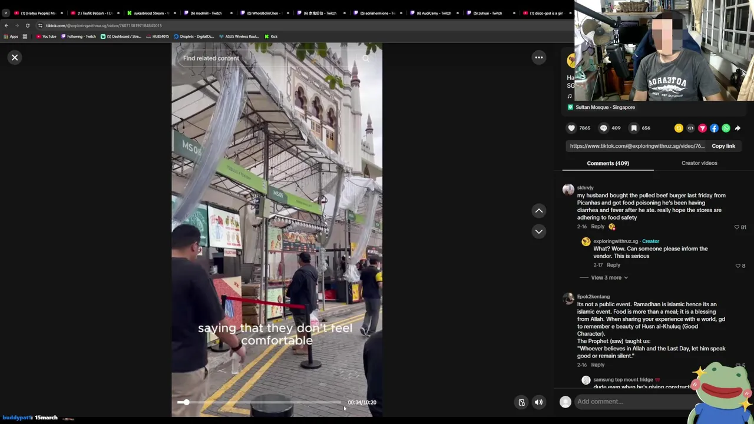Viewport: 754px width, 424px height.
Task: Open the site info icon left of URL
Action: [40, 25]
